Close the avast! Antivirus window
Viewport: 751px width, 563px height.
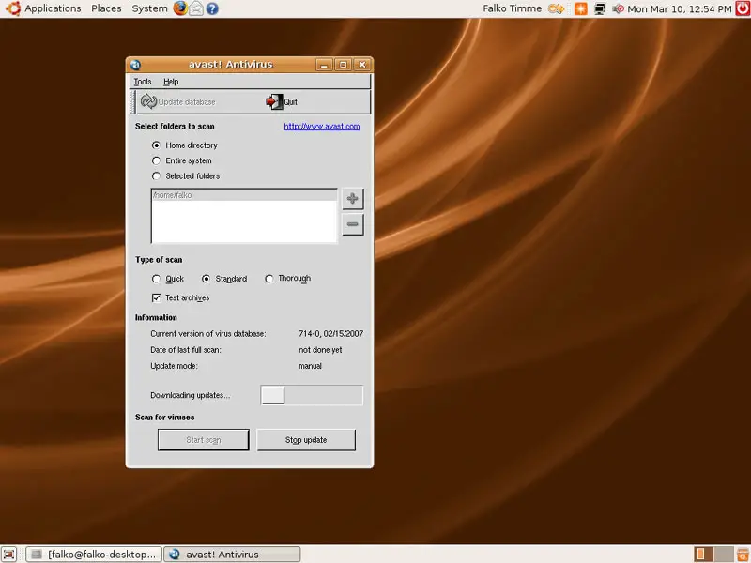362,65
